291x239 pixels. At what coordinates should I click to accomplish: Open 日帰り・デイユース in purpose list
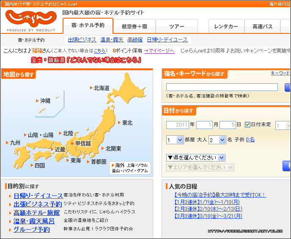[x=38, y=196]
